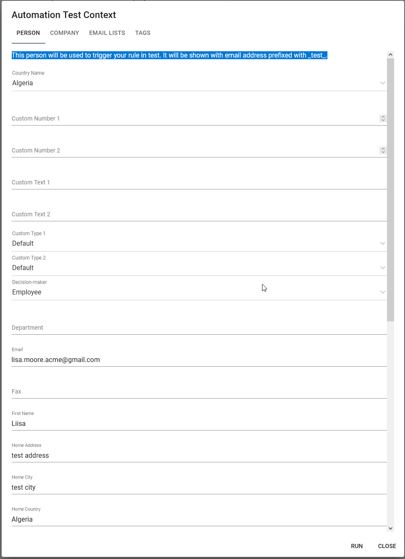Viewport: 405px width, 559px height.
Task: Click the vertical scrollbar thumb
Action: [x=390, y=189]
